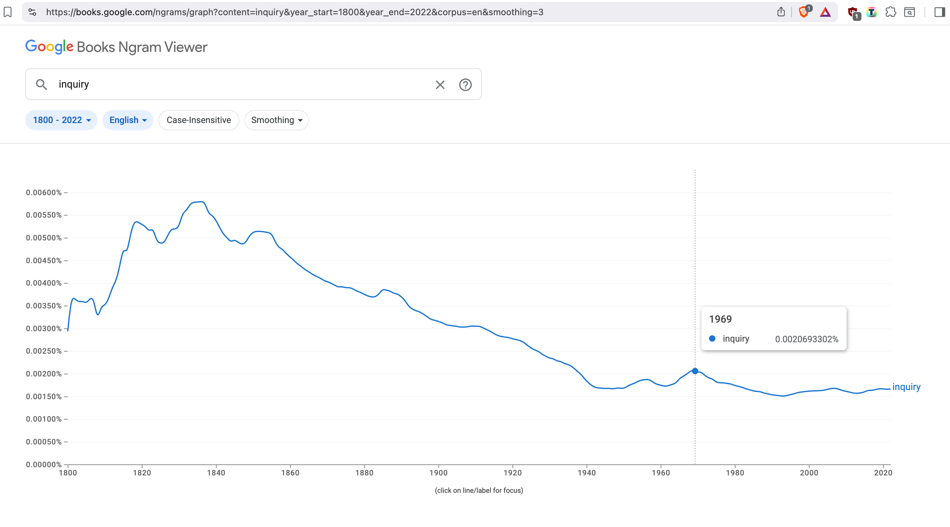Click the share icon in address bar
Image resolution: width=950 pixels, height=527 pixels.
(x=781, y=12)
